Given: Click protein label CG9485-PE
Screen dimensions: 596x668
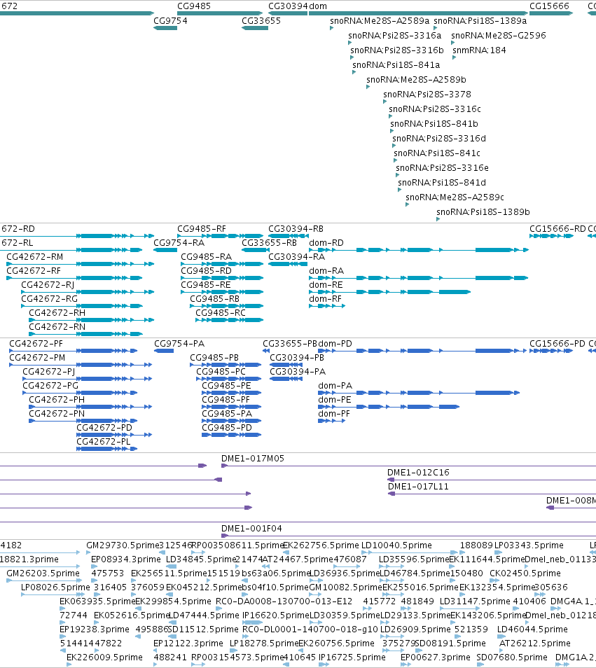Looking at the screenshot, I should click(x=227, y=386).
